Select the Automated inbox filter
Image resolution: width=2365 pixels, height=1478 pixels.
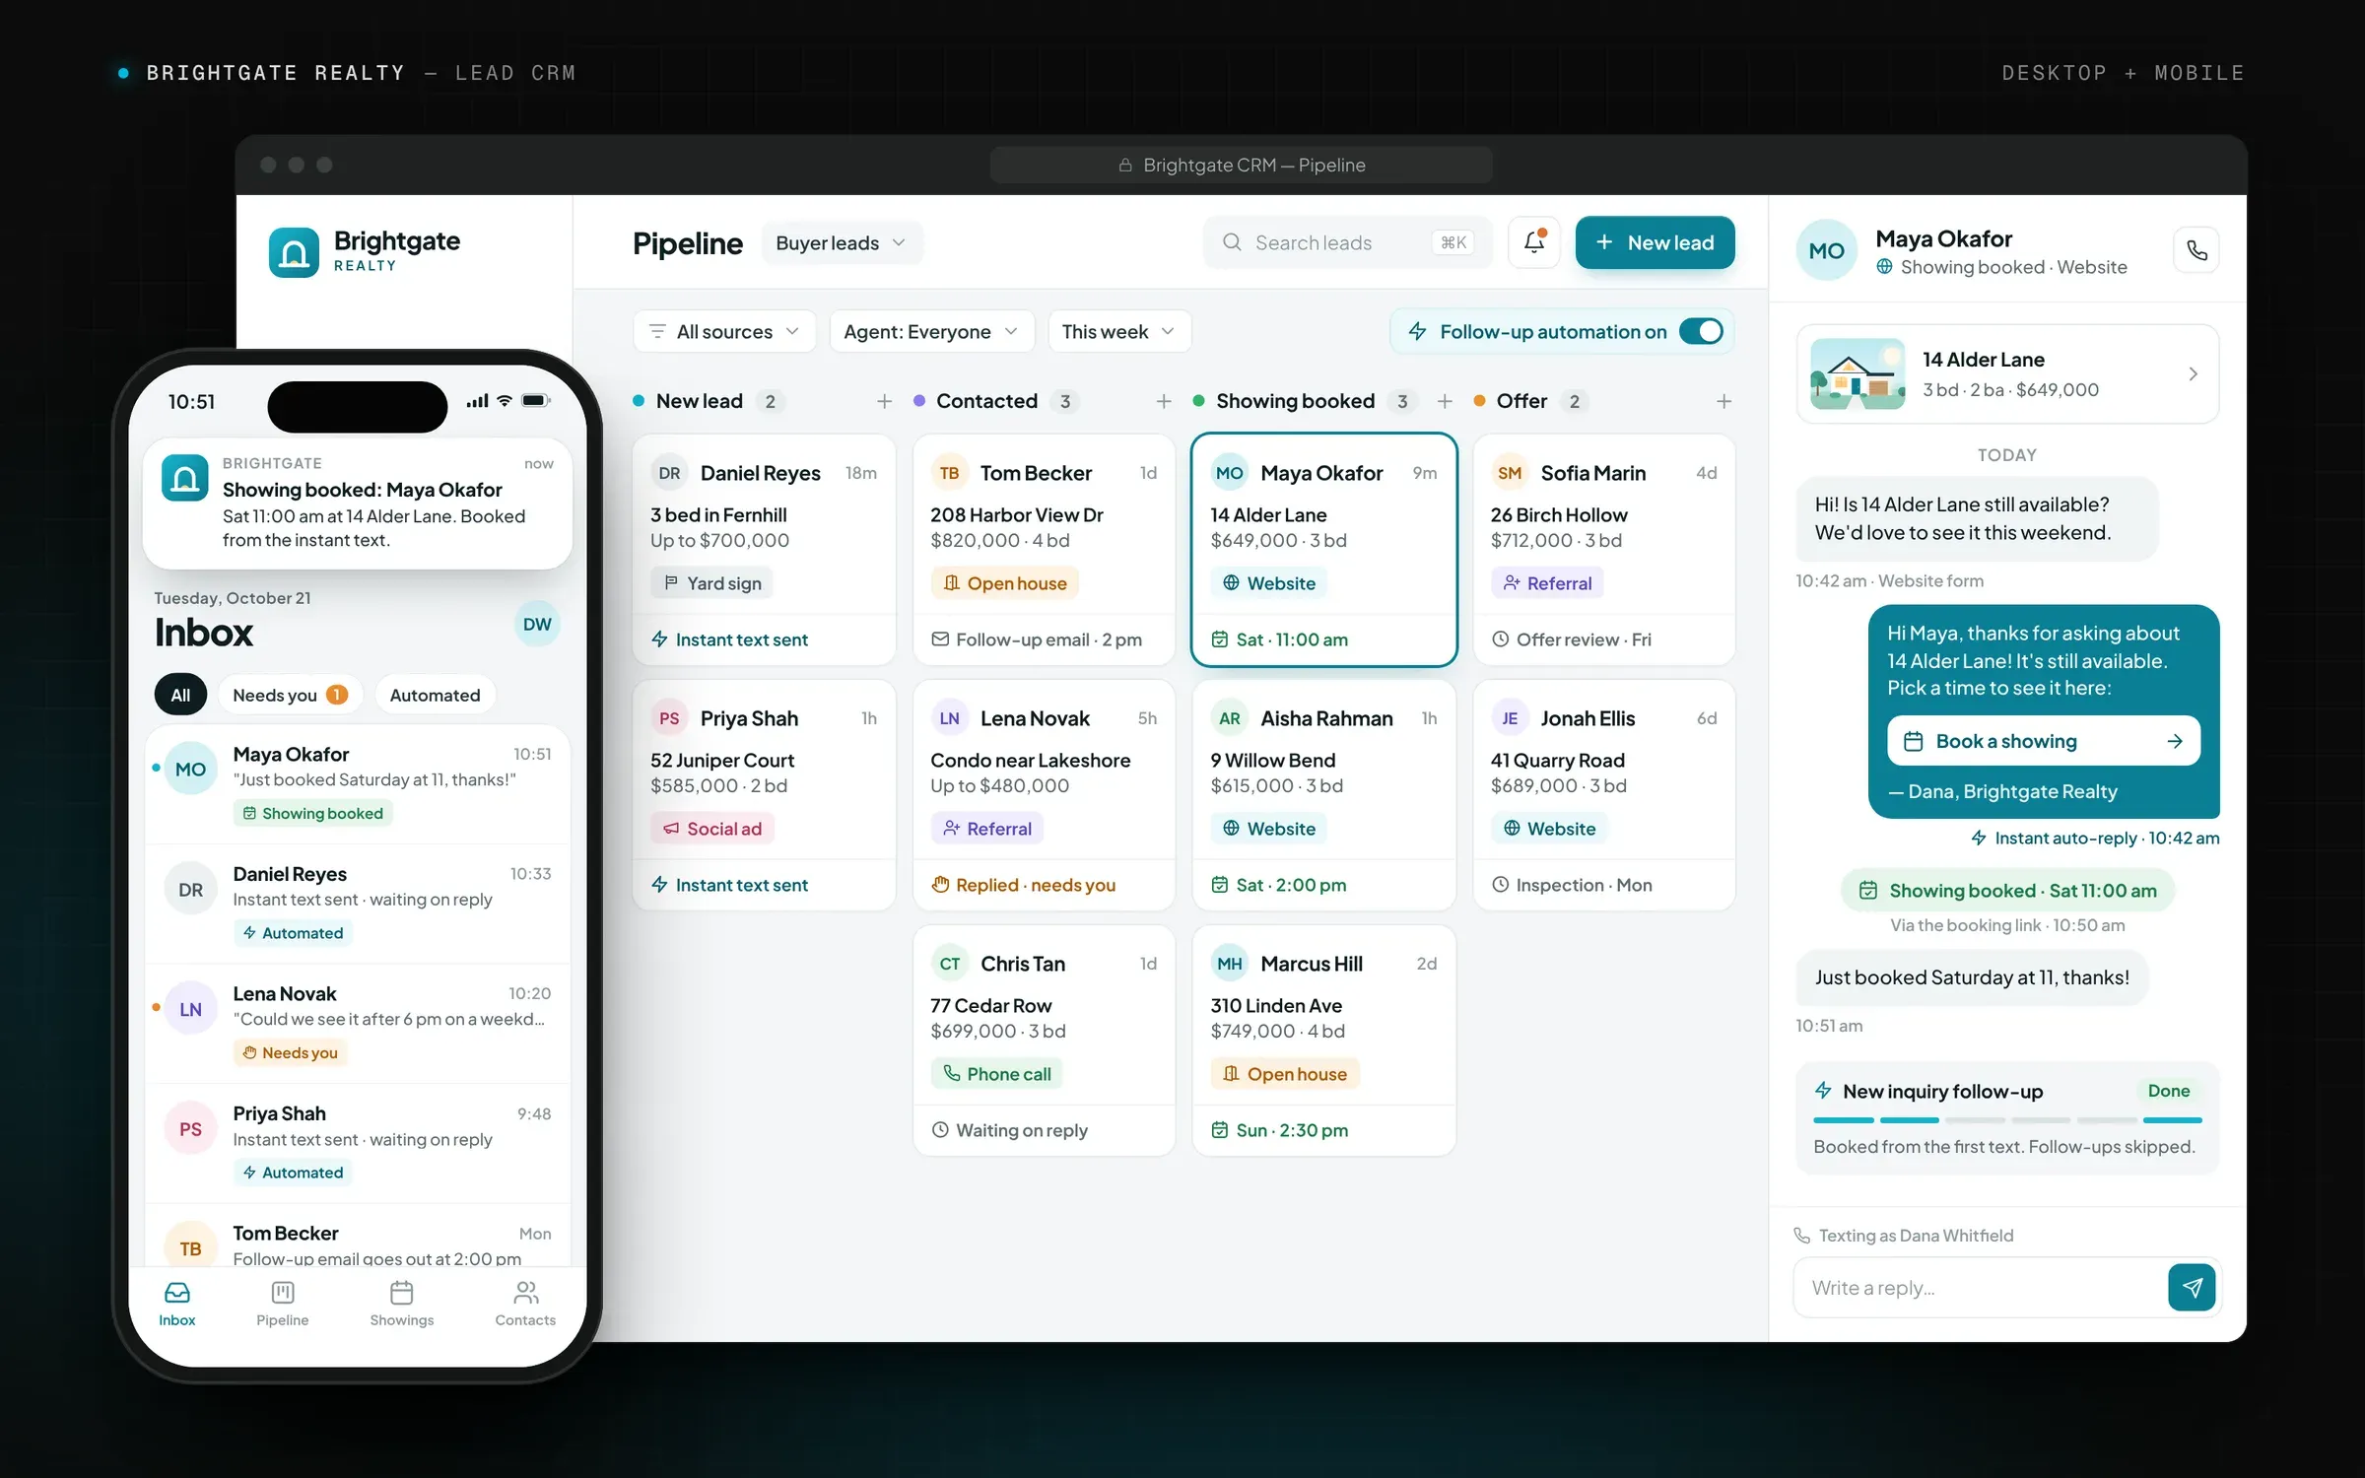tap(435, 695)
